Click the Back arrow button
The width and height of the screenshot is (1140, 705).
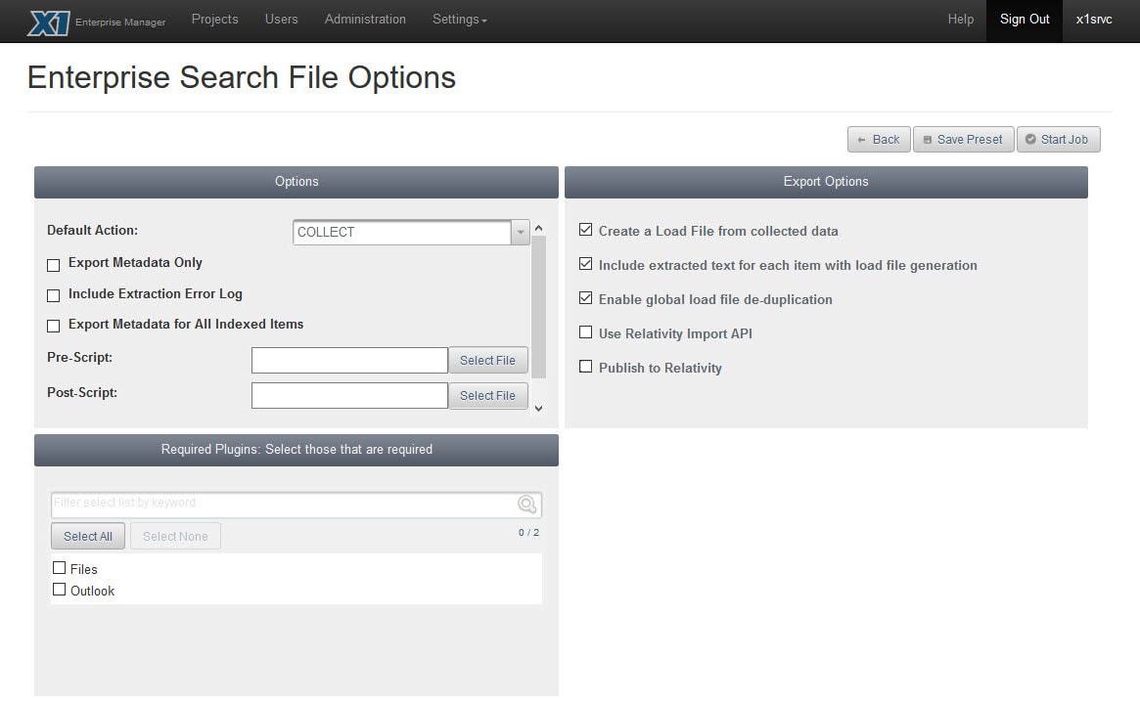pyautogui.click(x=879, y=140)
